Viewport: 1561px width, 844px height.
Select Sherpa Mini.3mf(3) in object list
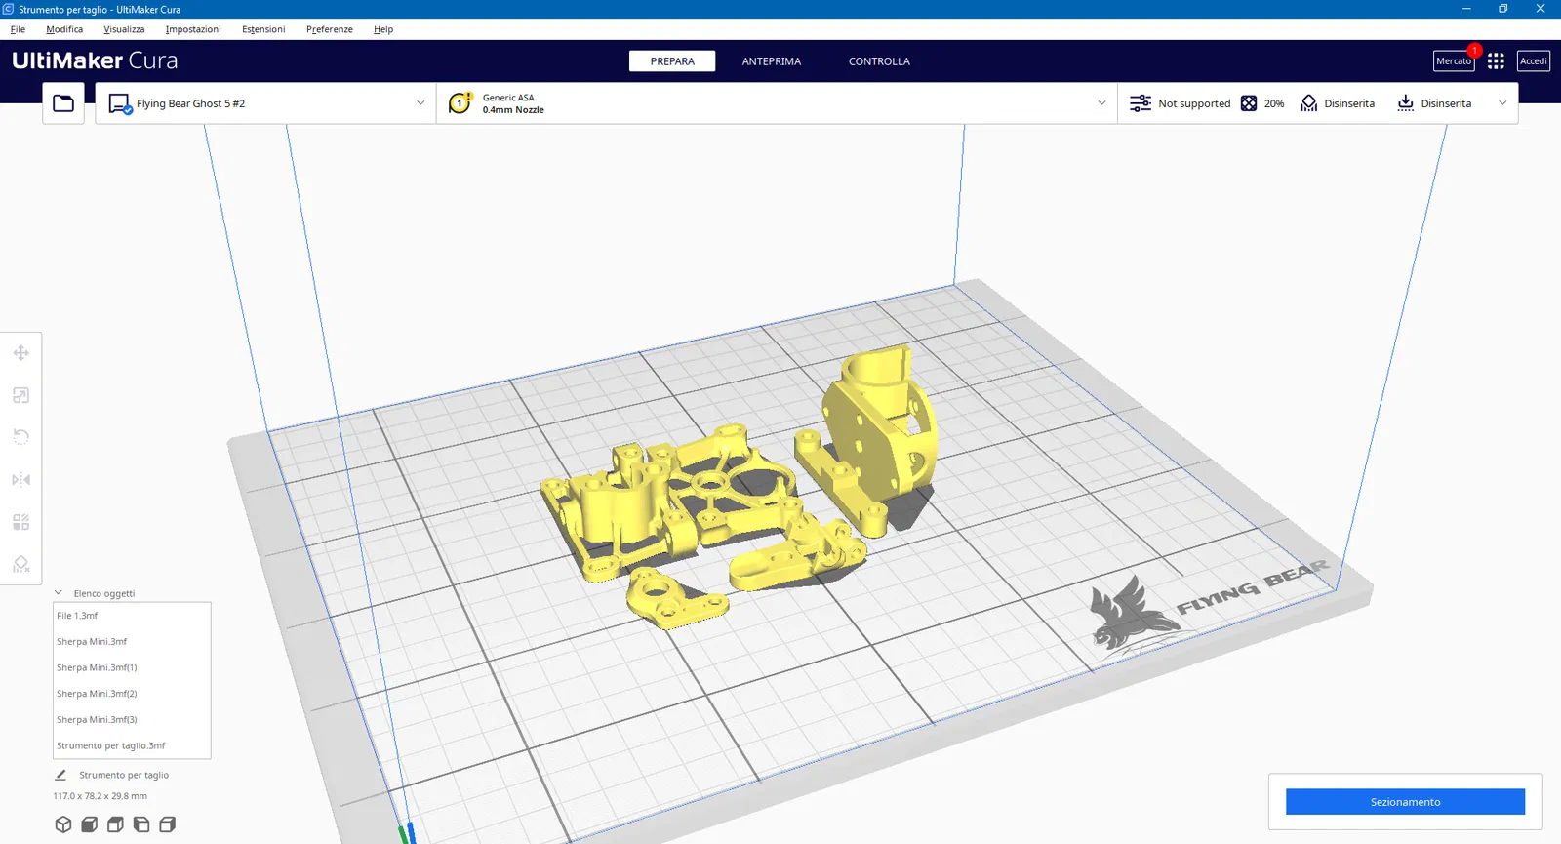click(132, 720)
